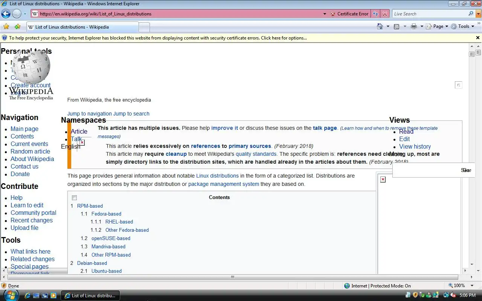This screenshot has width=482, height=301.
Task: Click the horizontal scrollbar thumb
Action: 232,277
